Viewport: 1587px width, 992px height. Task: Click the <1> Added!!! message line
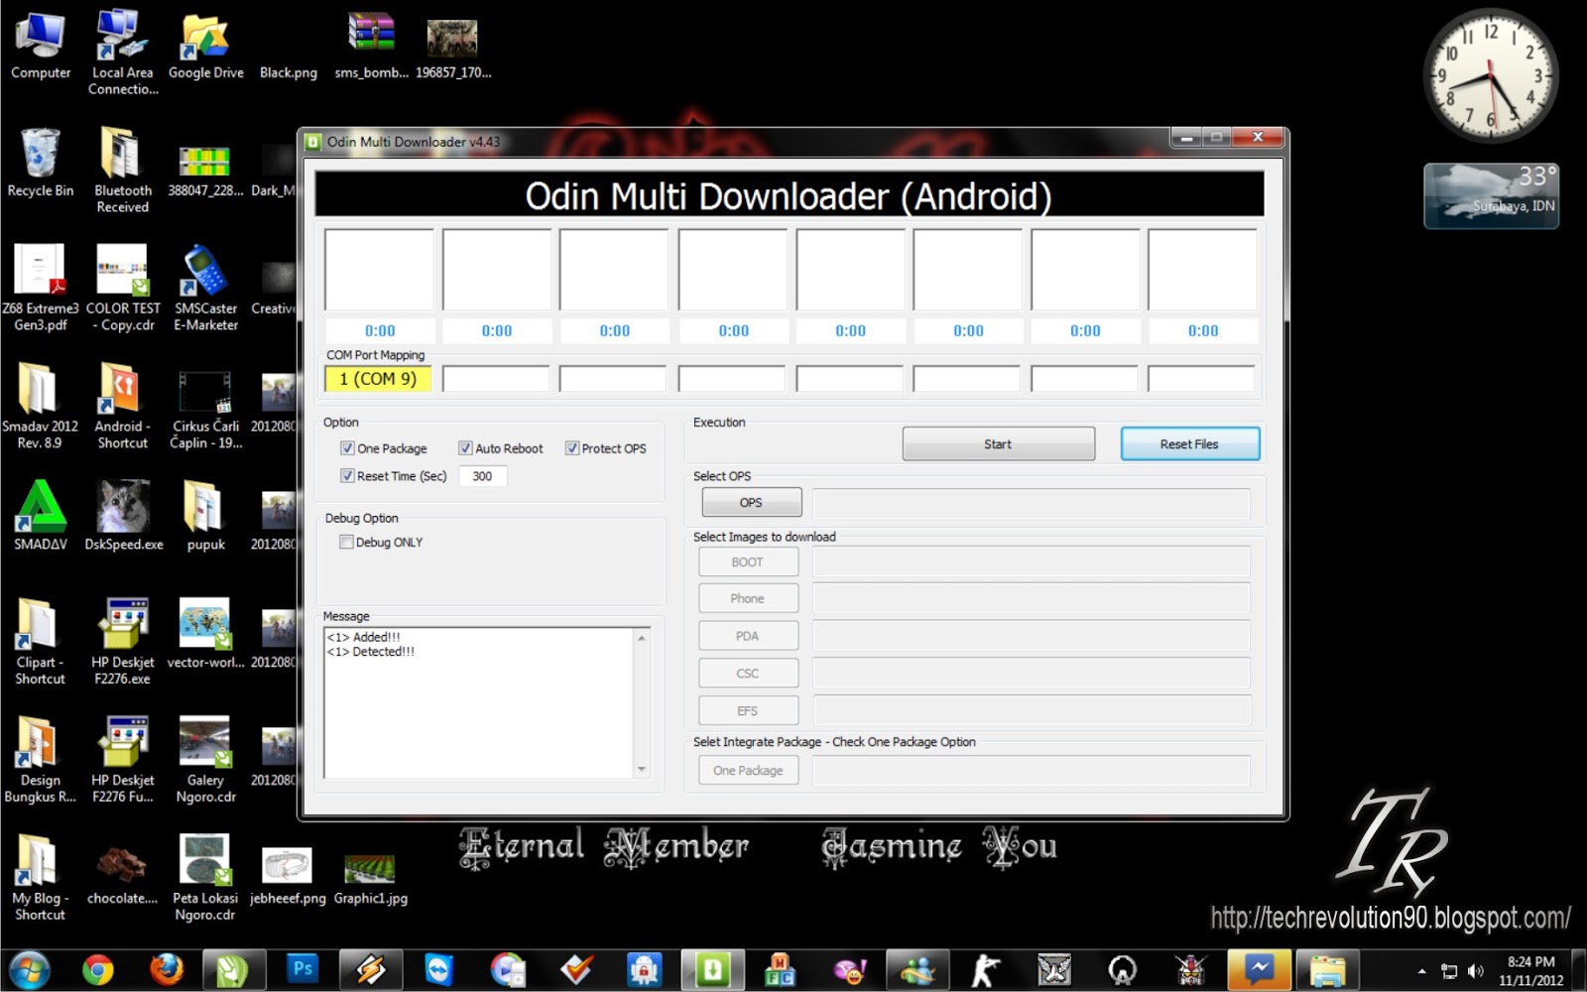coord(364,637)
